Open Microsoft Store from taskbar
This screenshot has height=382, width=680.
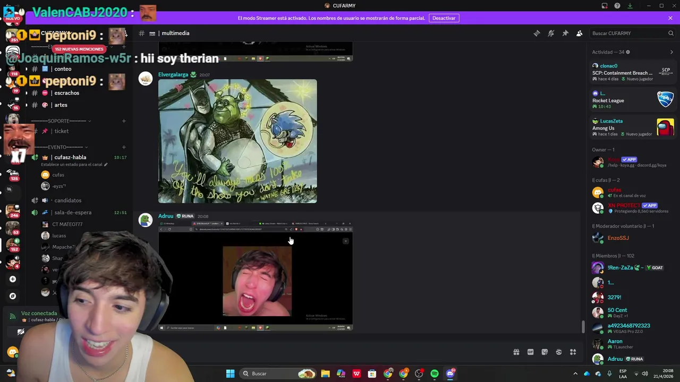click(x=372, y=374)
